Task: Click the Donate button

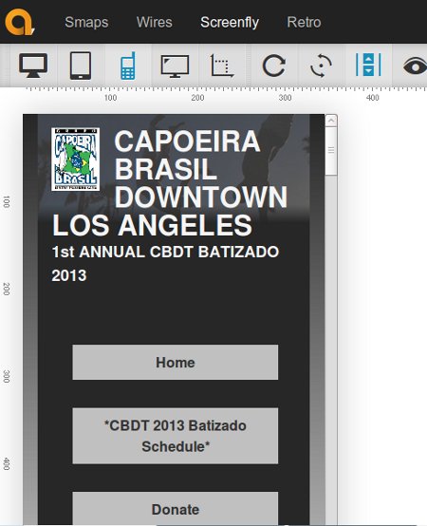Action: click(176, 509)
